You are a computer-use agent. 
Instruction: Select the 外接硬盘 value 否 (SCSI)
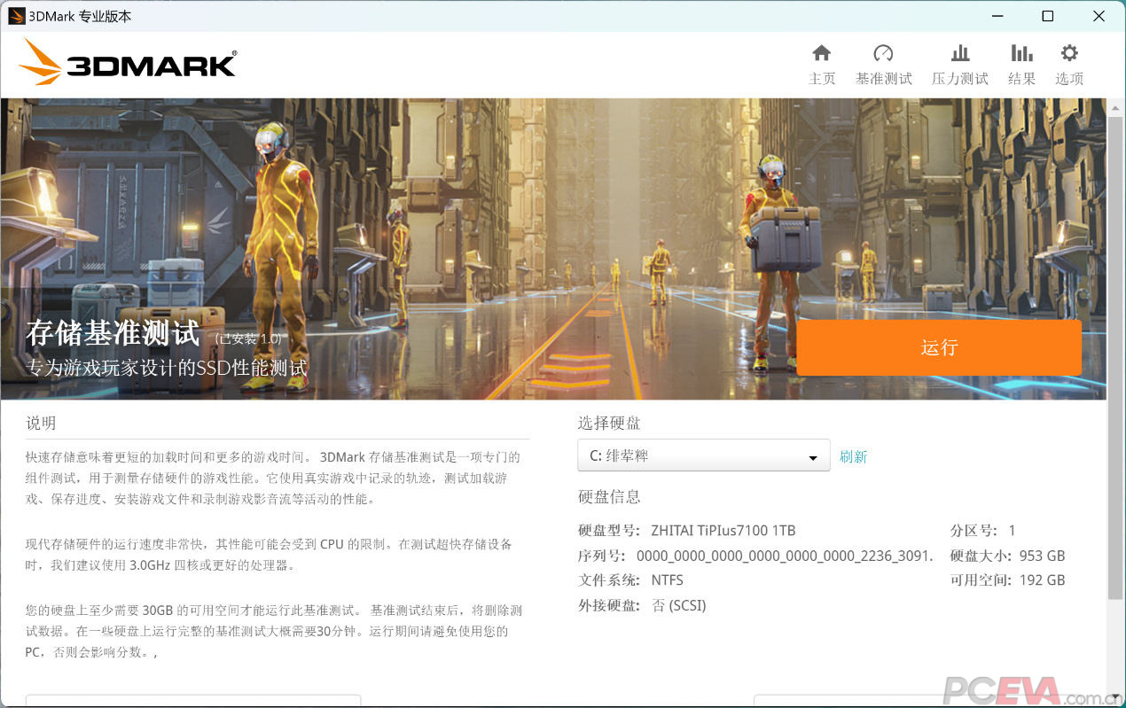[679, 606]
